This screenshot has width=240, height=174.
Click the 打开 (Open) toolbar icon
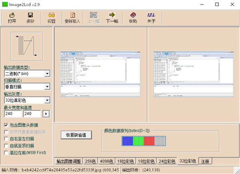12,18
